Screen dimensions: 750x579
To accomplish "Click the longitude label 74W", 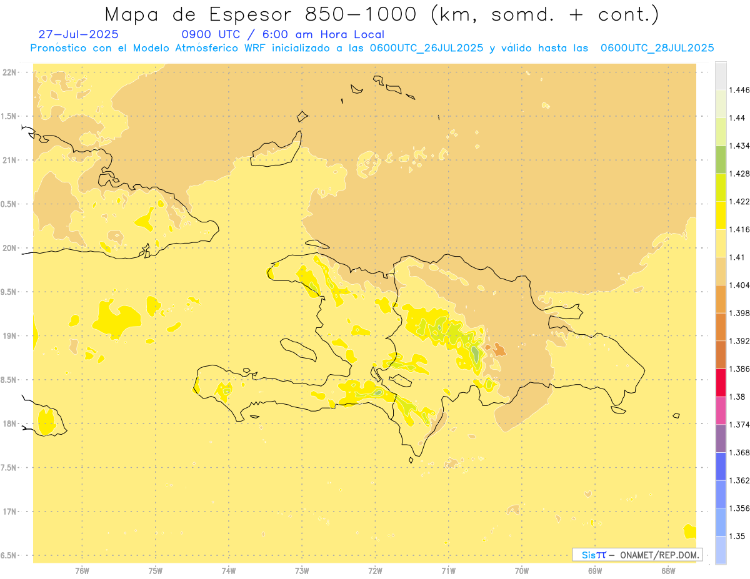I will (x=229, y=571).
